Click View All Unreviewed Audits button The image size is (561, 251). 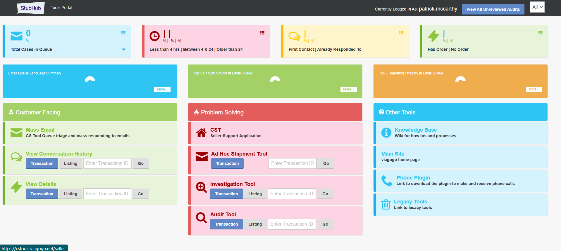493,9
